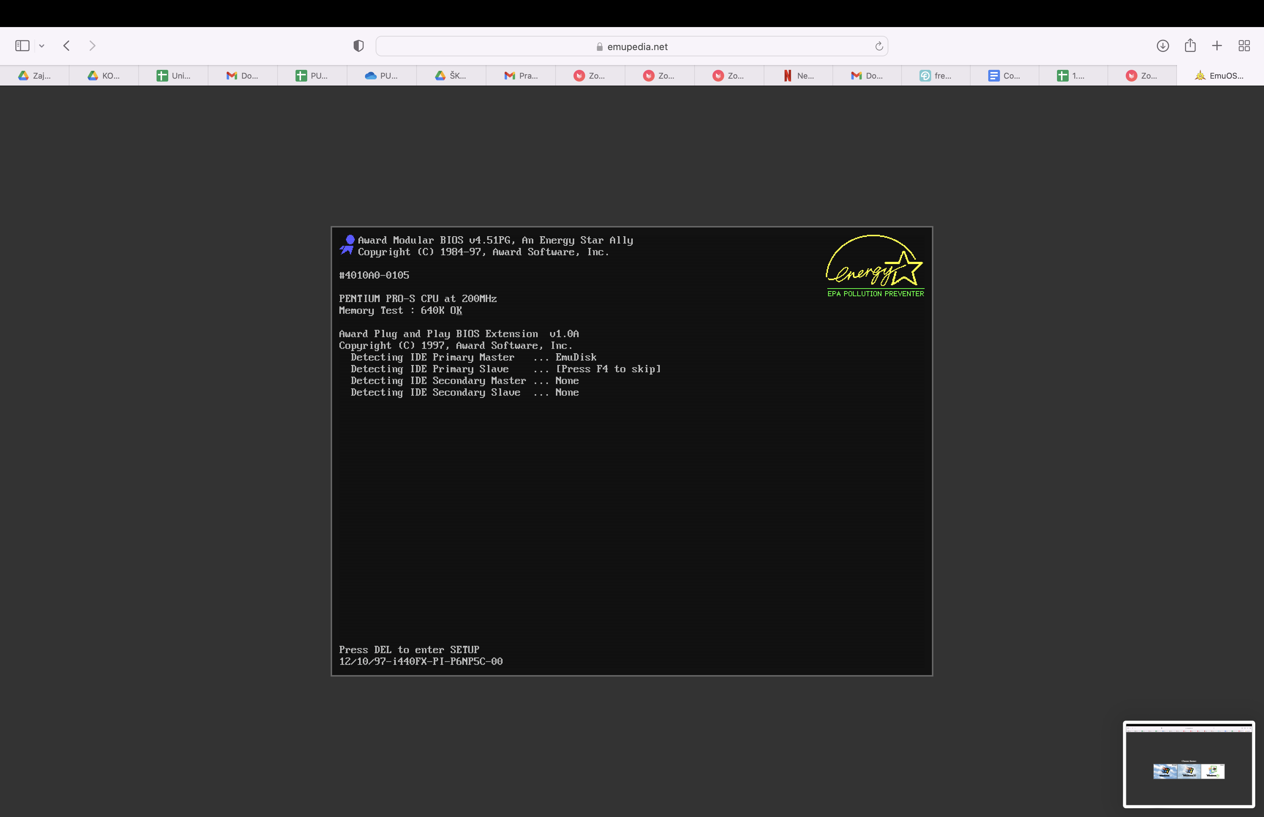Switch to the Netflix Ne... tab
This screenshot has height=817, width=1264.
pos(798,76)
